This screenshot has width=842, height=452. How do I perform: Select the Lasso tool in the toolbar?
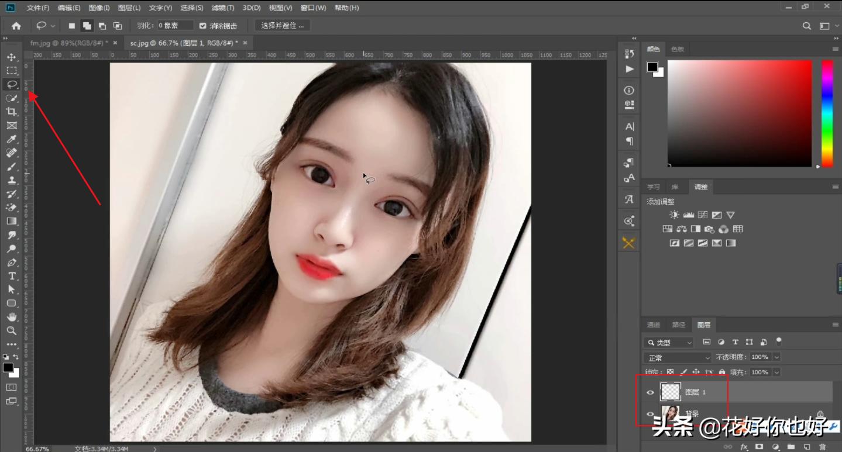(x=12, y=84)
